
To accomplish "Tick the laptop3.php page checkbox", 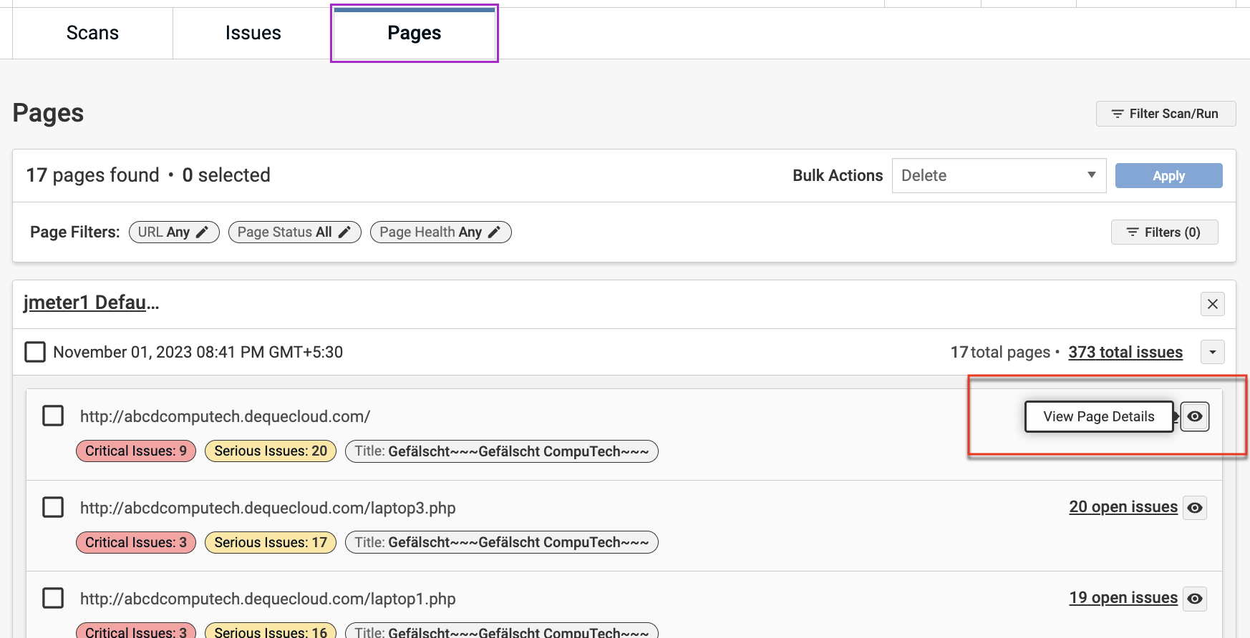I will click(53, 507).
